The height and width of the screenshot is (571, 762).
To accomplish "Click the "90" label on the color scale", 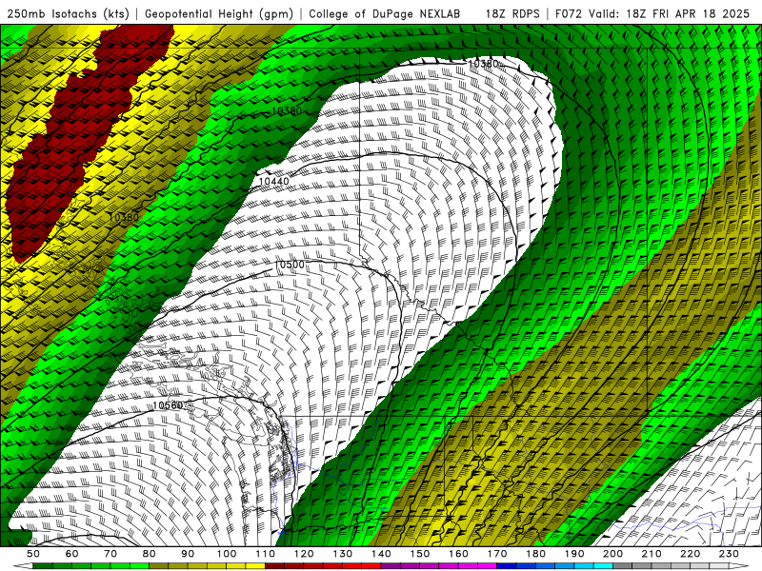I will pos(188,554).
